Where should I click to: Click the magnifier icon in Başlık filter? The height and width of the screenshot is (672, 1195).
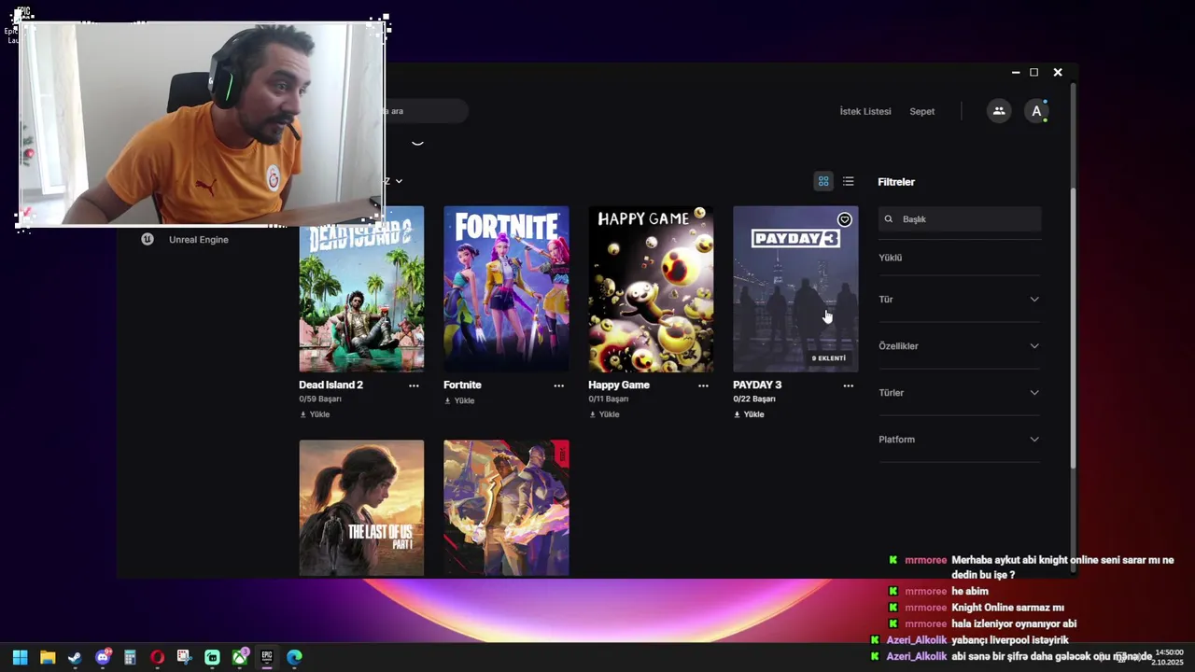pyautogui.click(x=889, y=219)
